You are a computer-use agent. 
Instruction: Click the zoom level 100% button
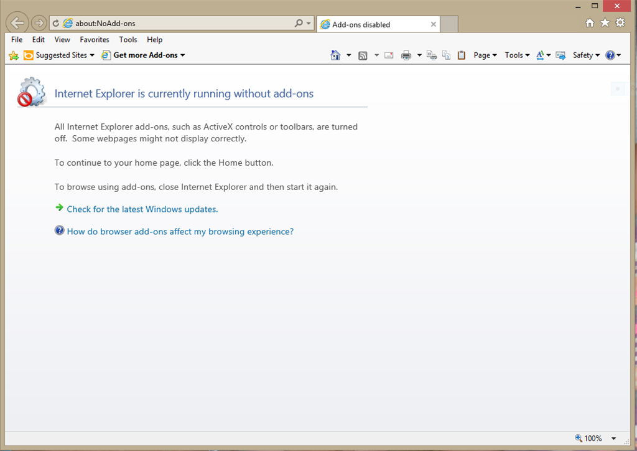tap(588, 438)
